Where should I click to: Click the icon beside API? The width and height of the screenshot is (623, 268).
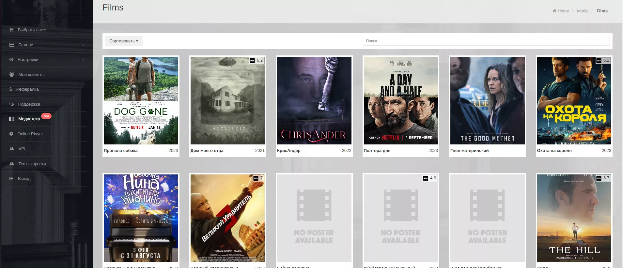click(x=12, y=149)
